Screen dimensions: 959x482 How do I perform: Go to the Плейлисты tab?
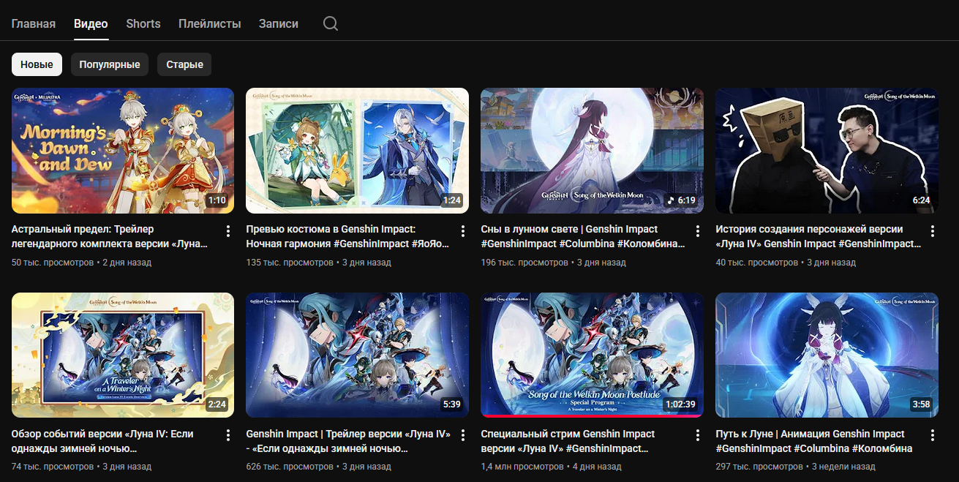tap(210, 23)
